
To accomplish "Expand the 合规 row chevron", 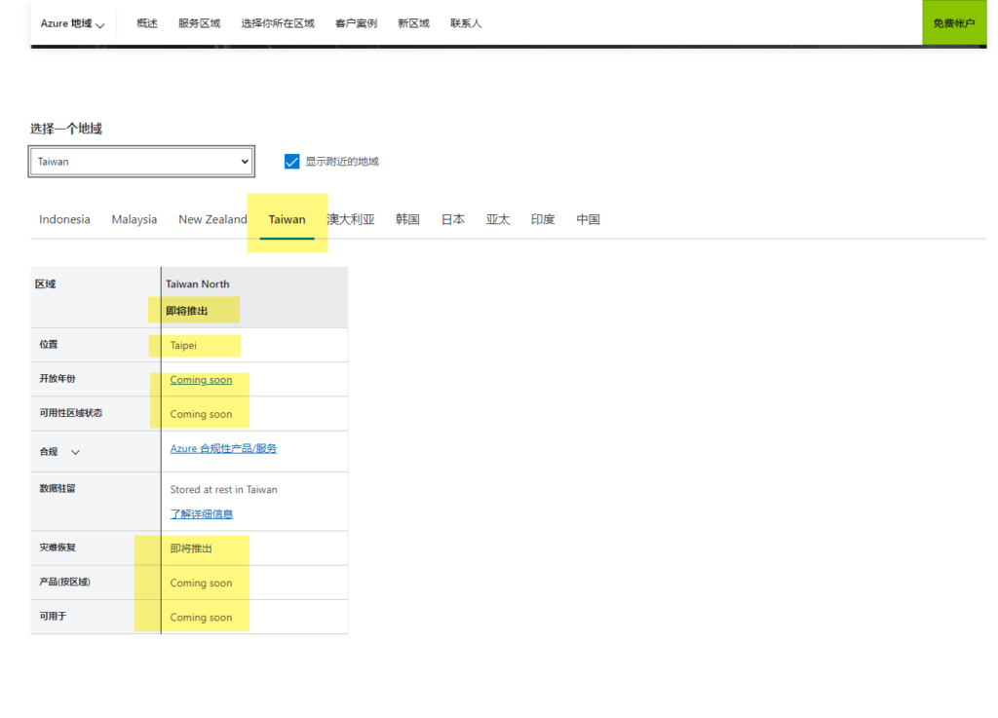I will [x=76, y=452].
